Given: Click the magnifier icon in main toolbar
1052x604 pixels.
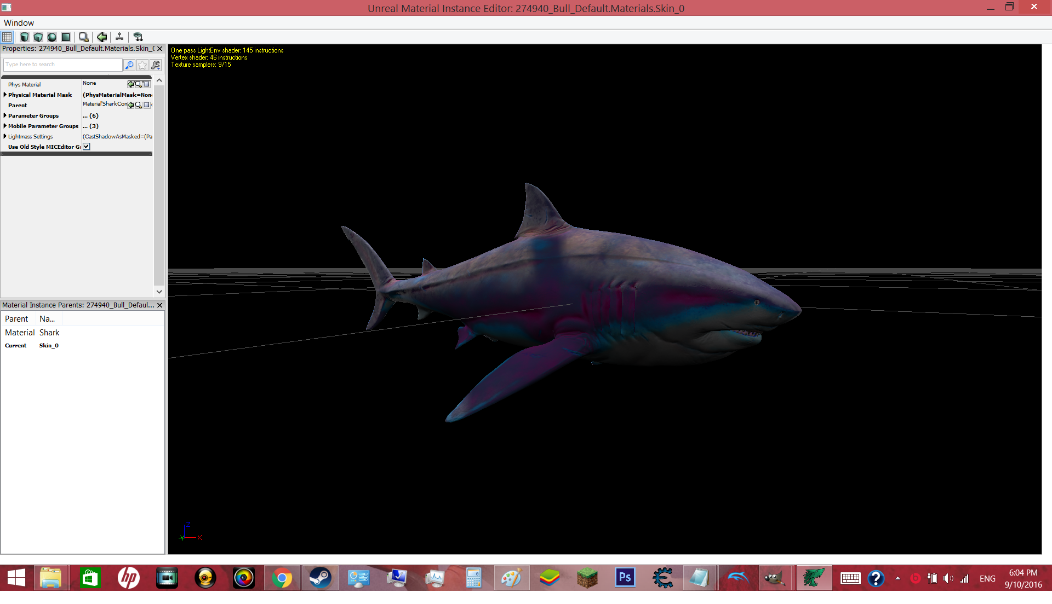Looking at the screenshot, I should (83, 37).
